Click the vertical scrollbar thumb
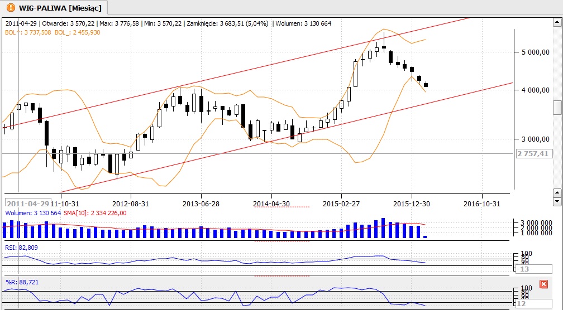Viewport: 563px width, 310px height. [x=557, y=108]
